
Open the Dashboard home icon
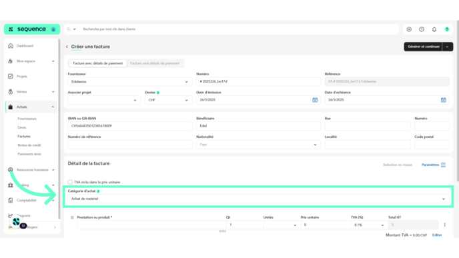pyautogui.click(x=11, y=45)
